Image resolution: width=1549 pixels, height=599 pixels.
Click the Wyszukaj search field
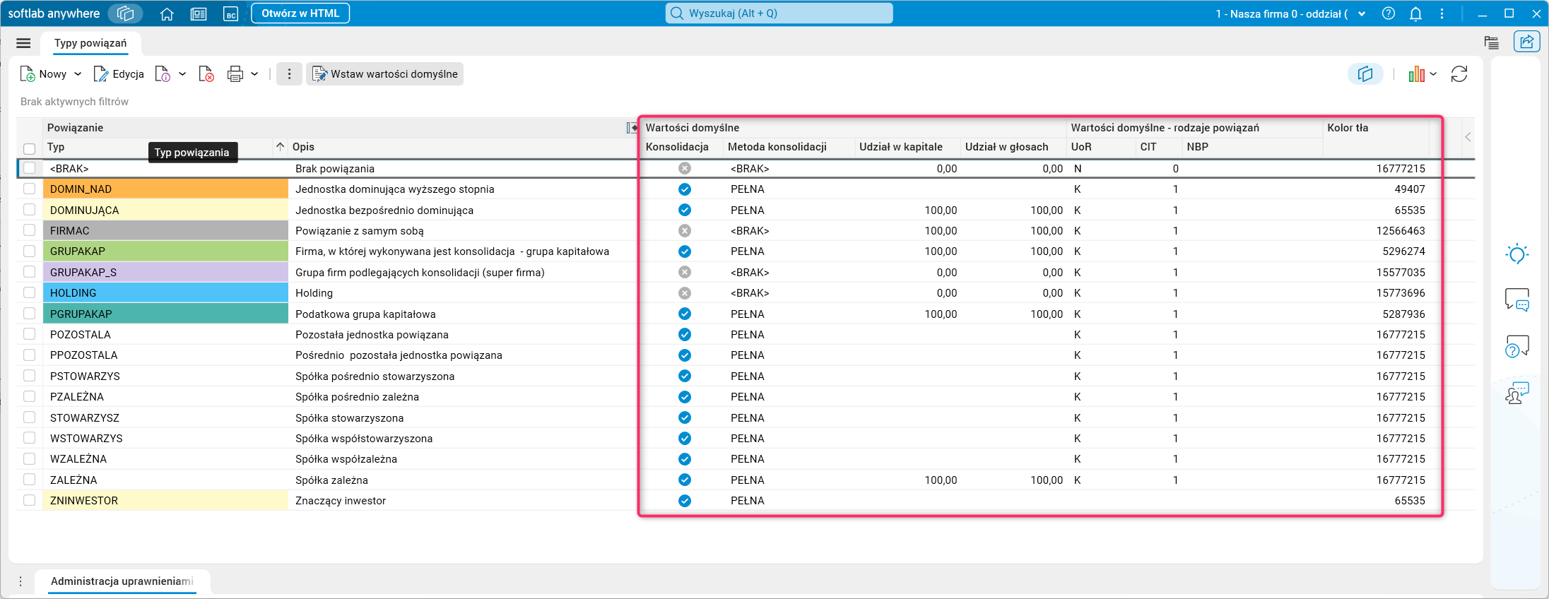pyautogui.click(x=779, y=13)
